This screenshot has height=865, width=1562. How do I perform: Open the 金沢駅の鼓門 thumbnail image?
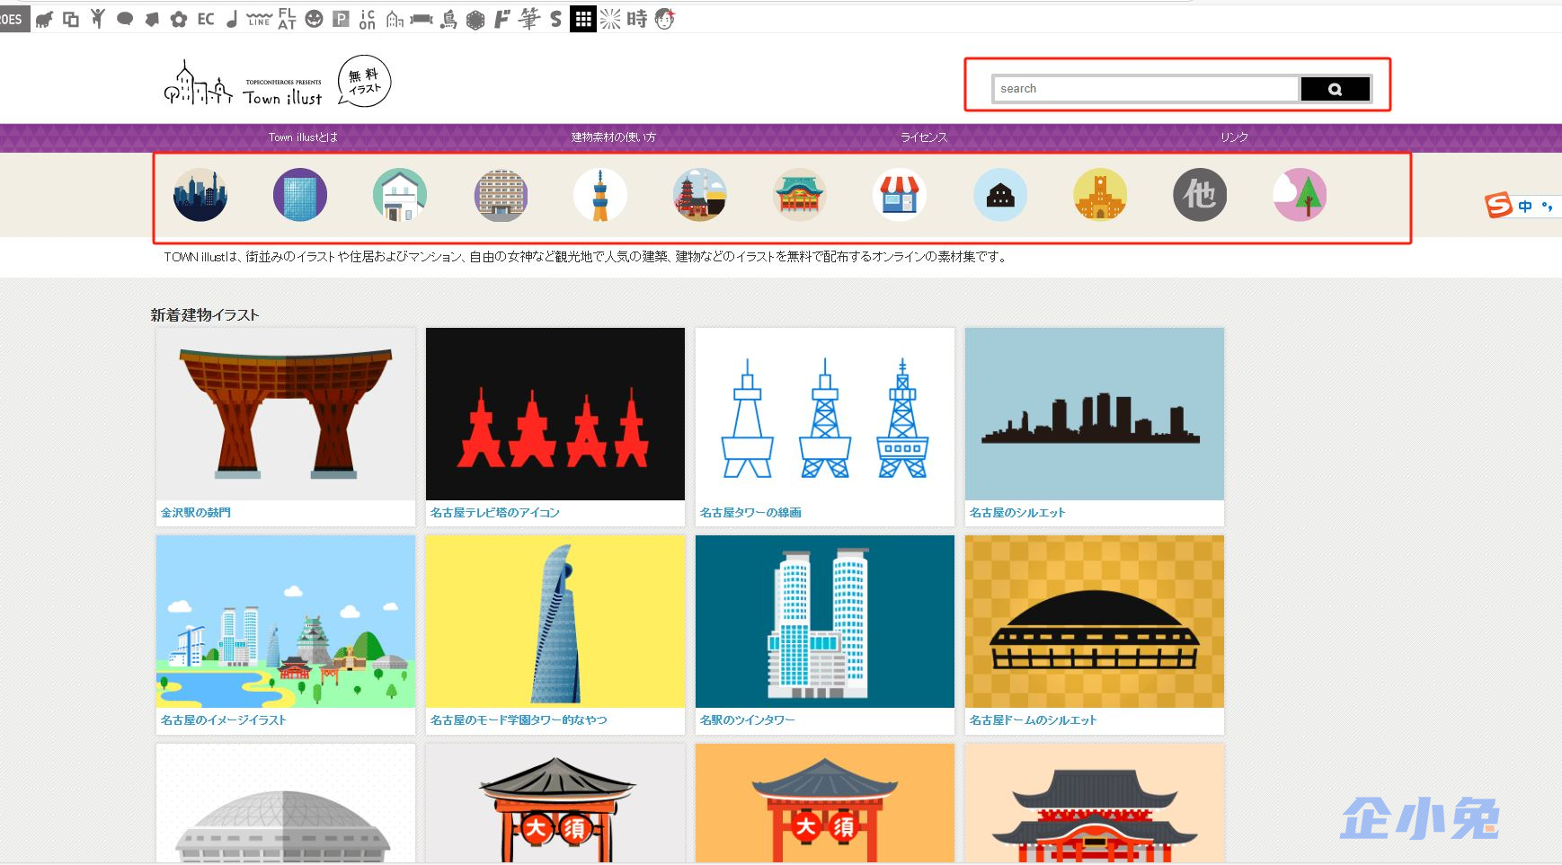pyautogui.click(x=286, y=414)
